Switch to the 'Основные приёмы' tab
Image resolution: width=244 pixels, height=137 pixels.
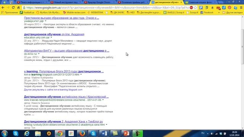(x=133, y=2)
